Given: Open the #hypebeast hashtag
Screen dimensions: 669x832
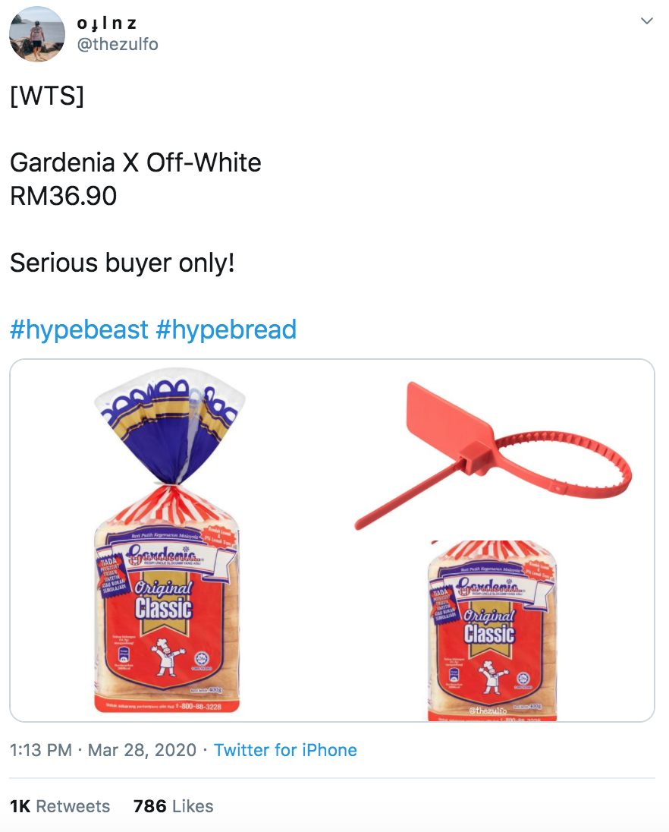Looking at the screenshot, I should coord(79,329).
